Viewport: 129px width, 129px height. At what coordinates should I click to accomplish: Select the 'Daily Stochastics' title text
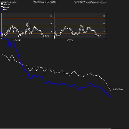9,2
